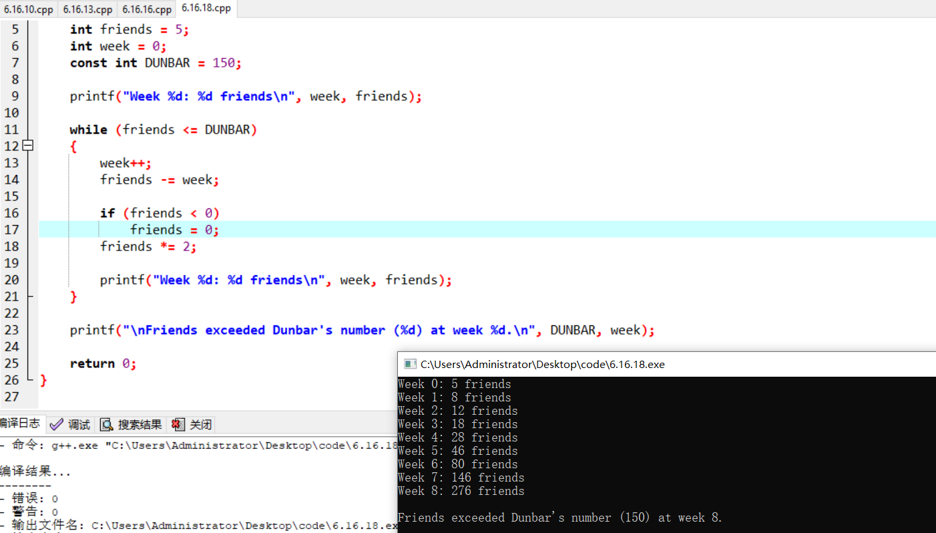Click the '警告: 0' log entry
Screen dimensions: 936x533
coord(29,512)
